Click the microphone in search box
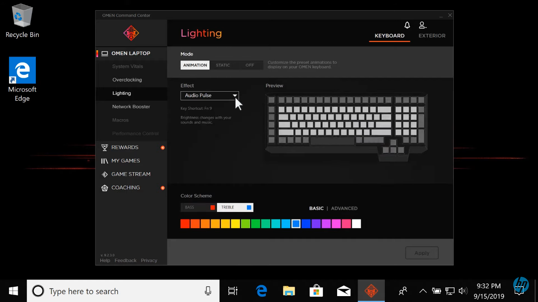538x302 pixels. point(208,291)
